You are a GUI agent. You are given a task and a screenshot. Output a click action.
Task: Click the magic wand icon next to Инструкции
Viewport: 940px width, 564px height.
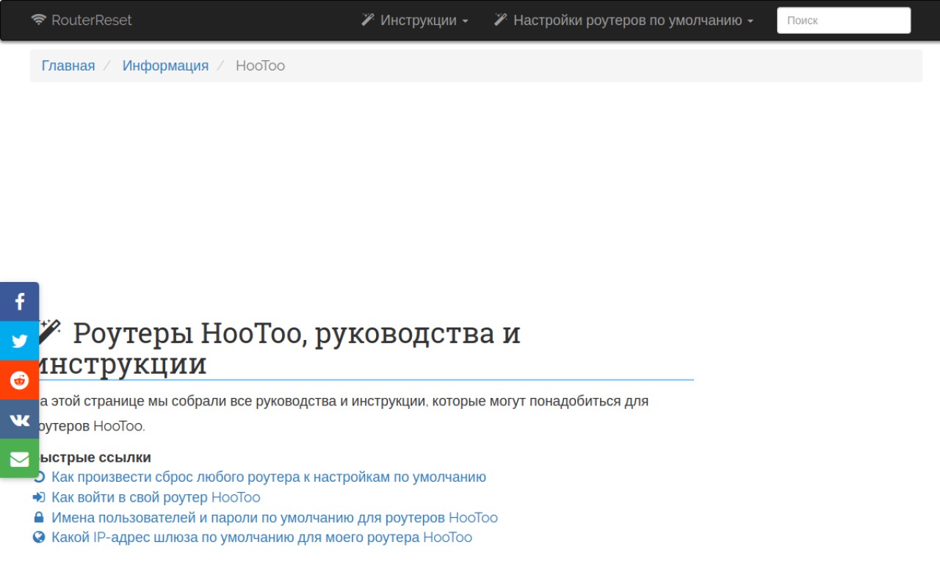[x=368, y=20]
